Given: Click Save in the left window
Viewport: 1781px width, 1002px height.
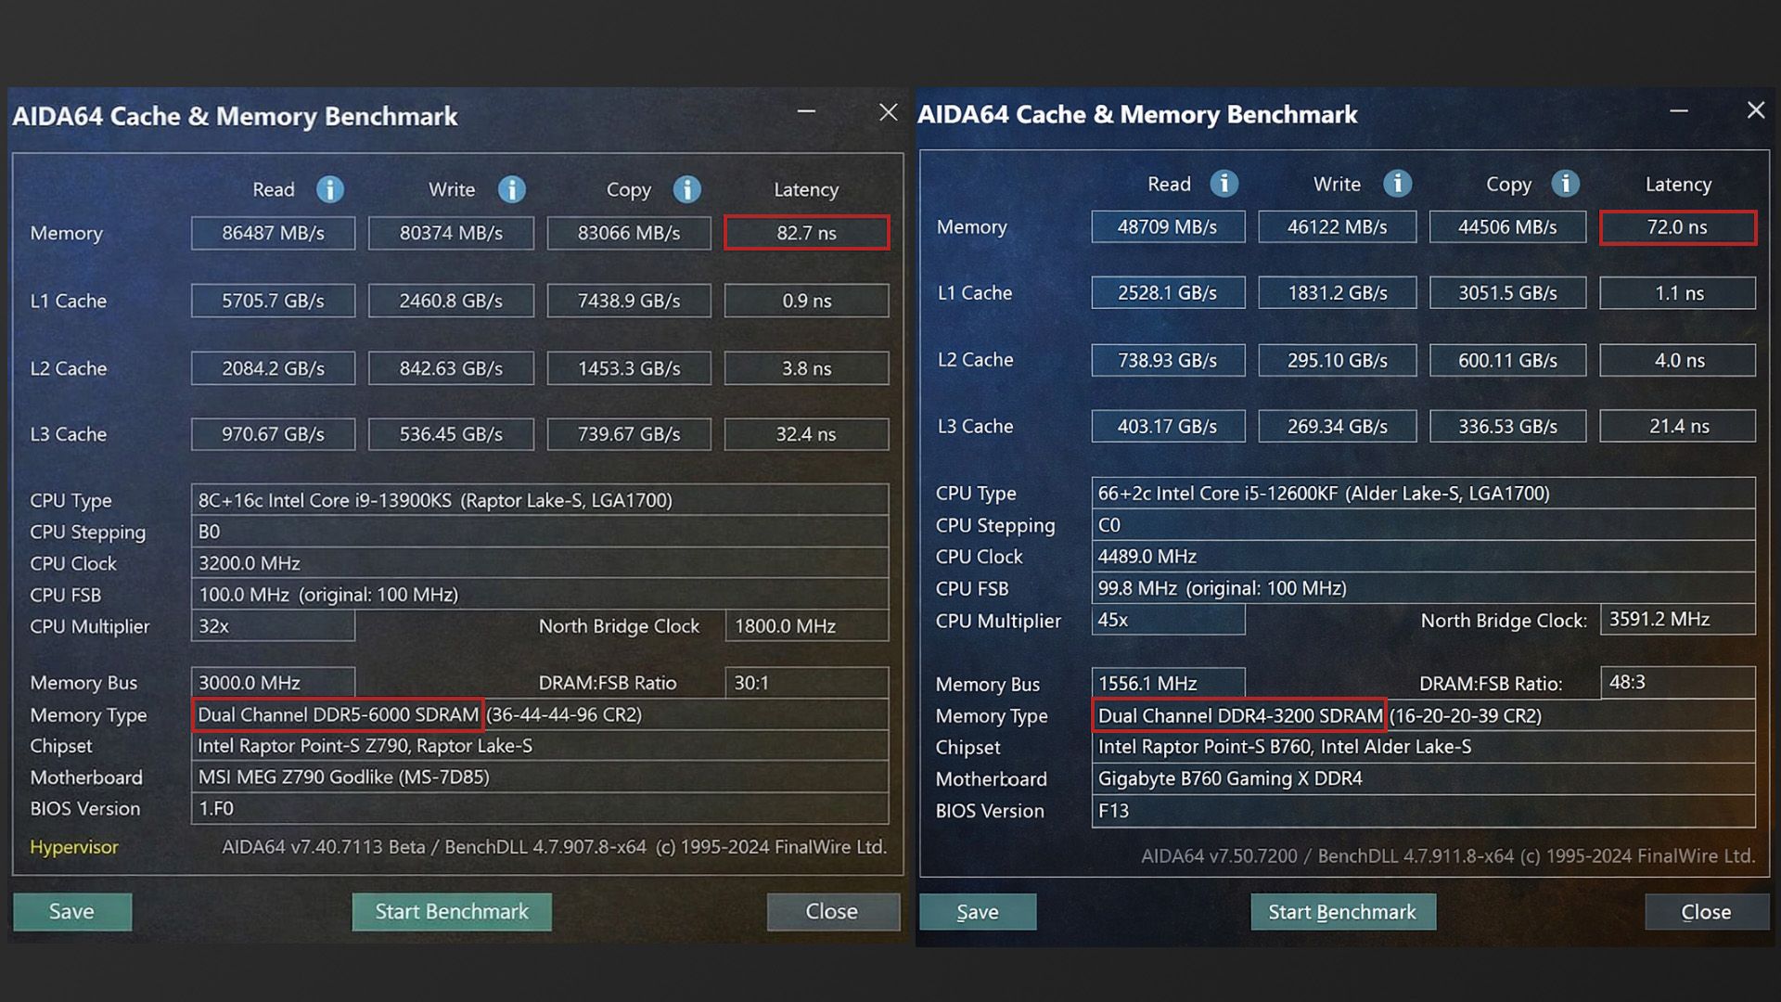Looking at the screenshot, I should 71,911.
